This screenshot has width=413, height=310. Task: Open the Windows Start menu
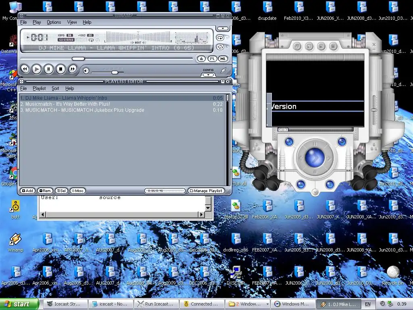click(19, 304)
